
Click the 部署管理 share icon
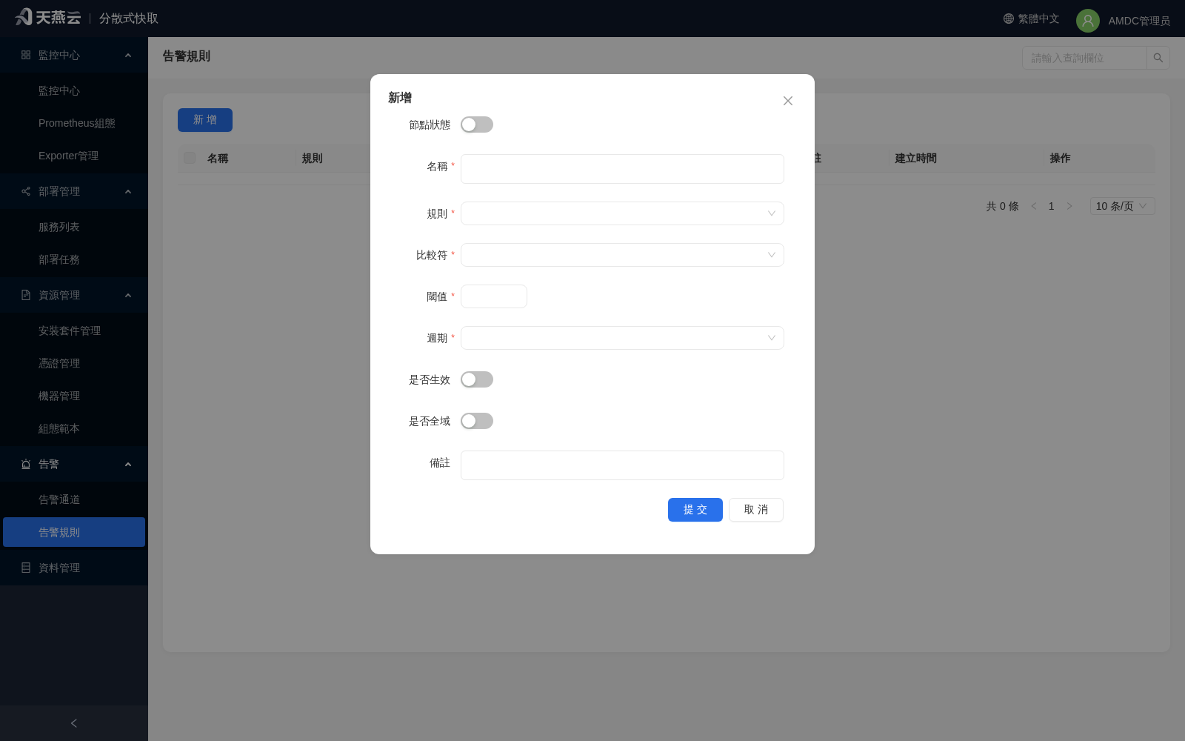26,191
